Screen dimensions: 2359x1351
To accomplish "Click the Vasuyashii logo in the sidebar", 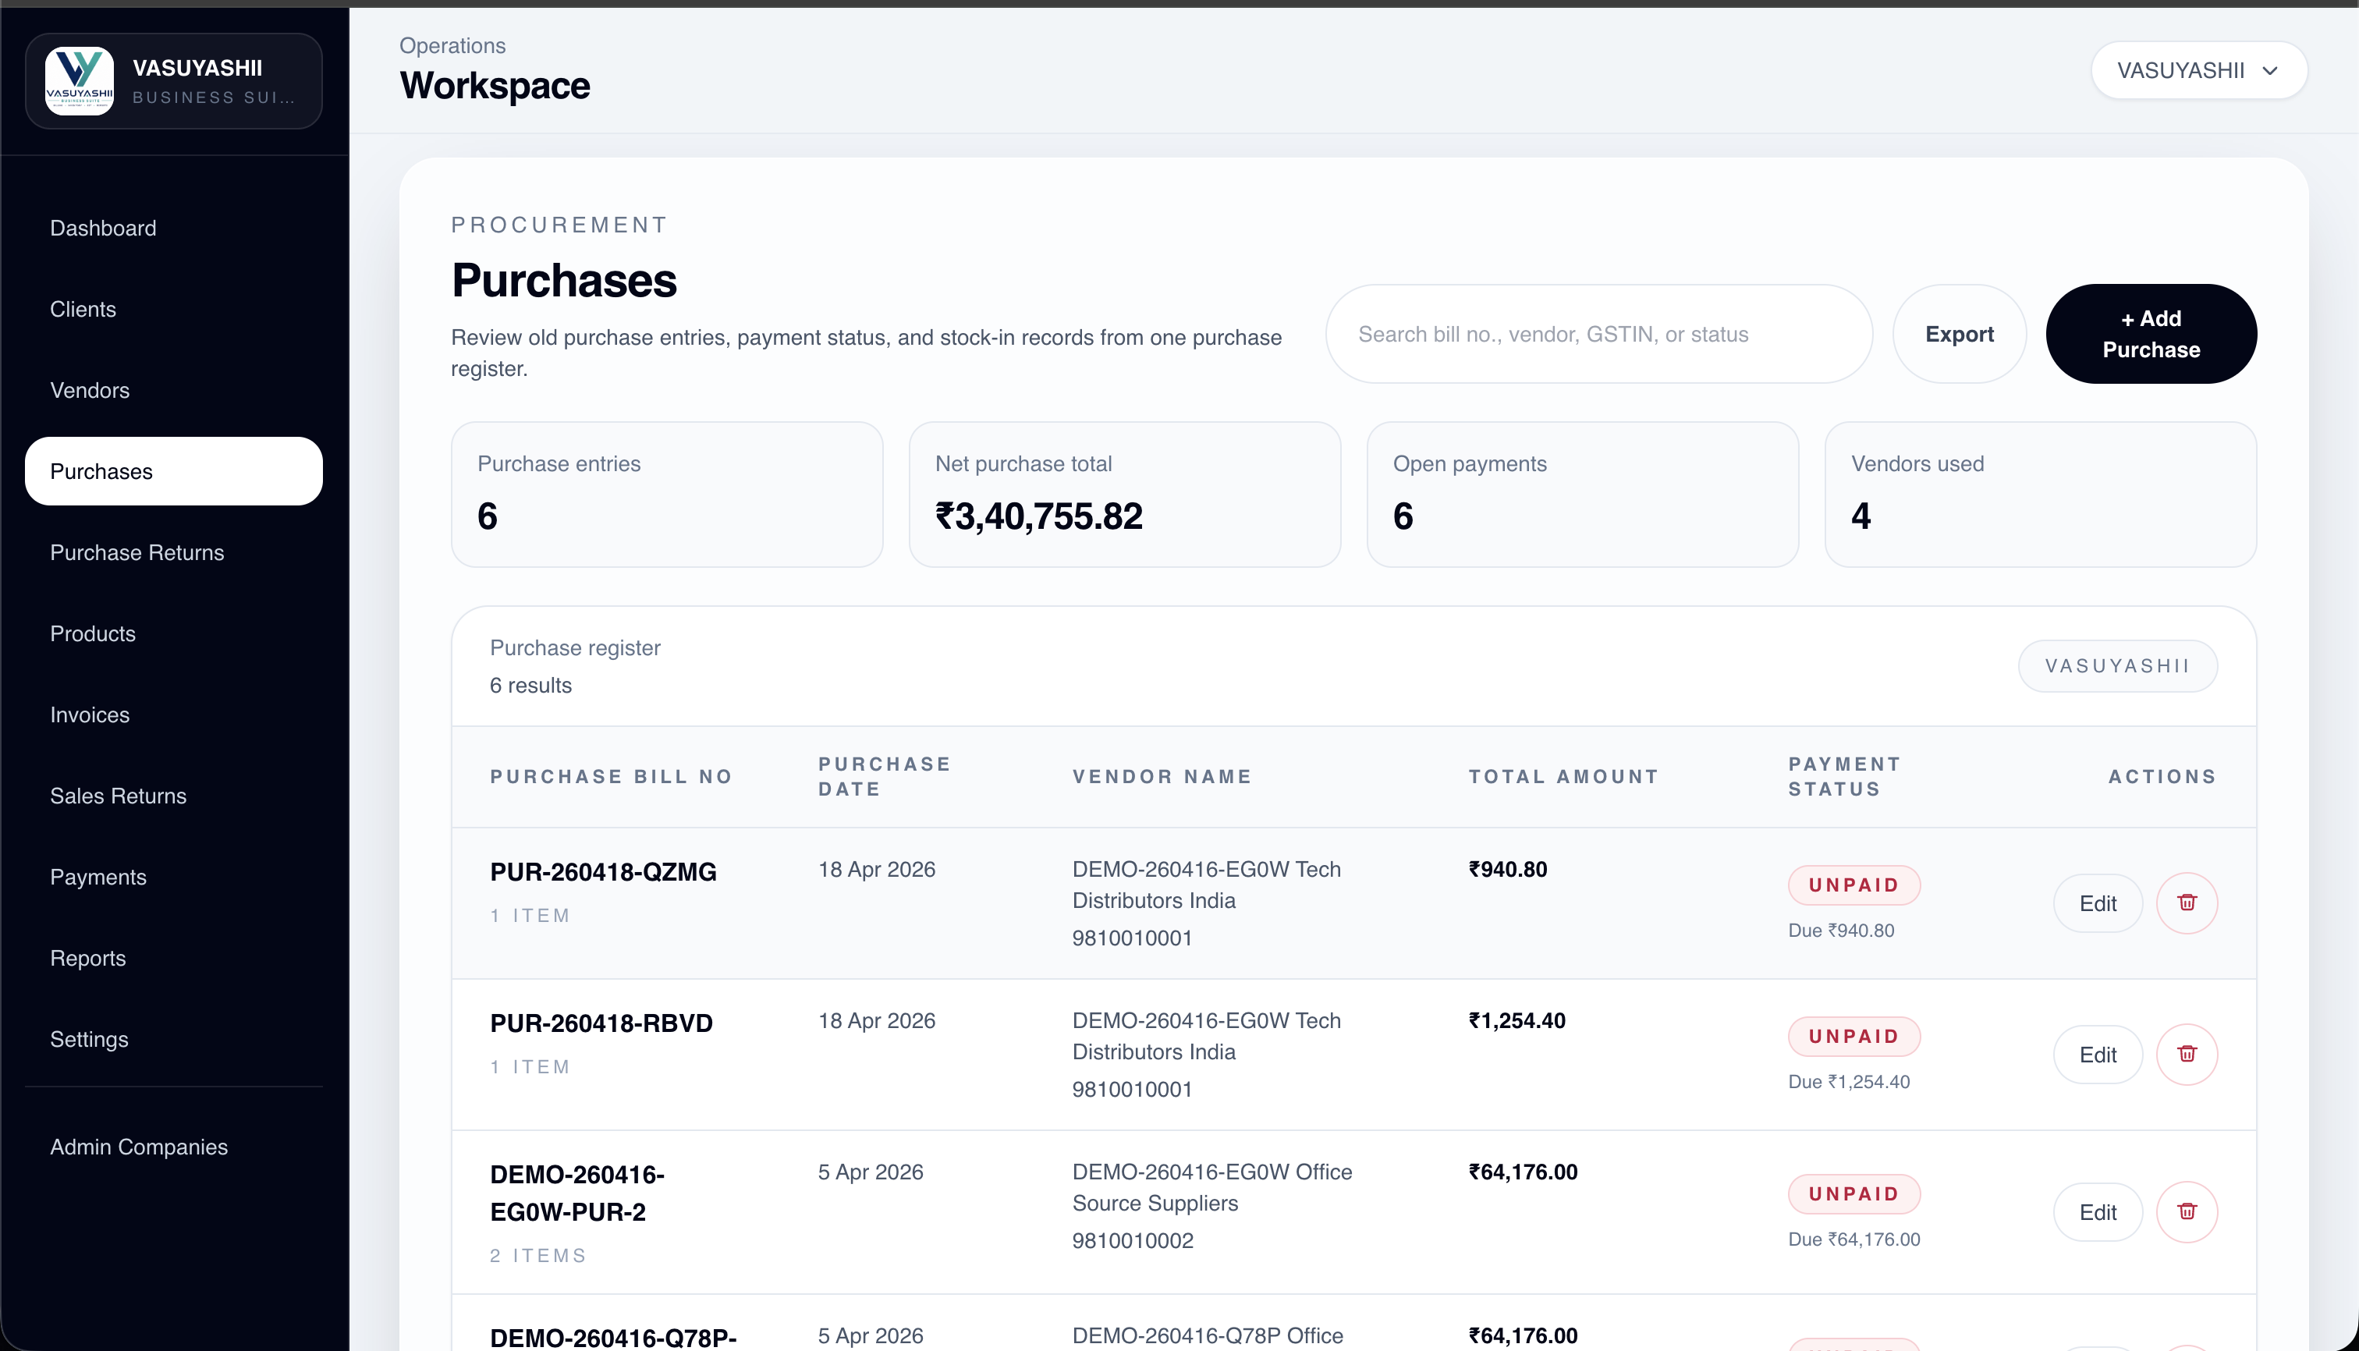I will (80, 80).
